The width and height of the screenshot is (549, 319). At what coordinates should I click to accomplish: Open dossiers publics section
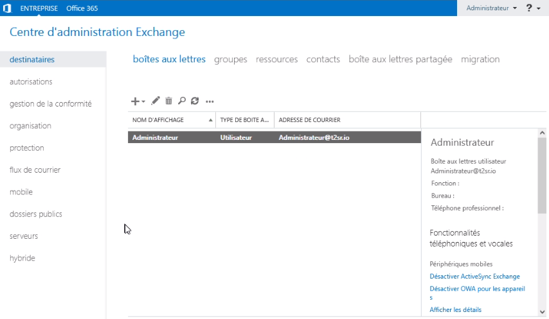36,214
